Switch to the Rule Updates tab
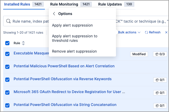 point(110,4)
